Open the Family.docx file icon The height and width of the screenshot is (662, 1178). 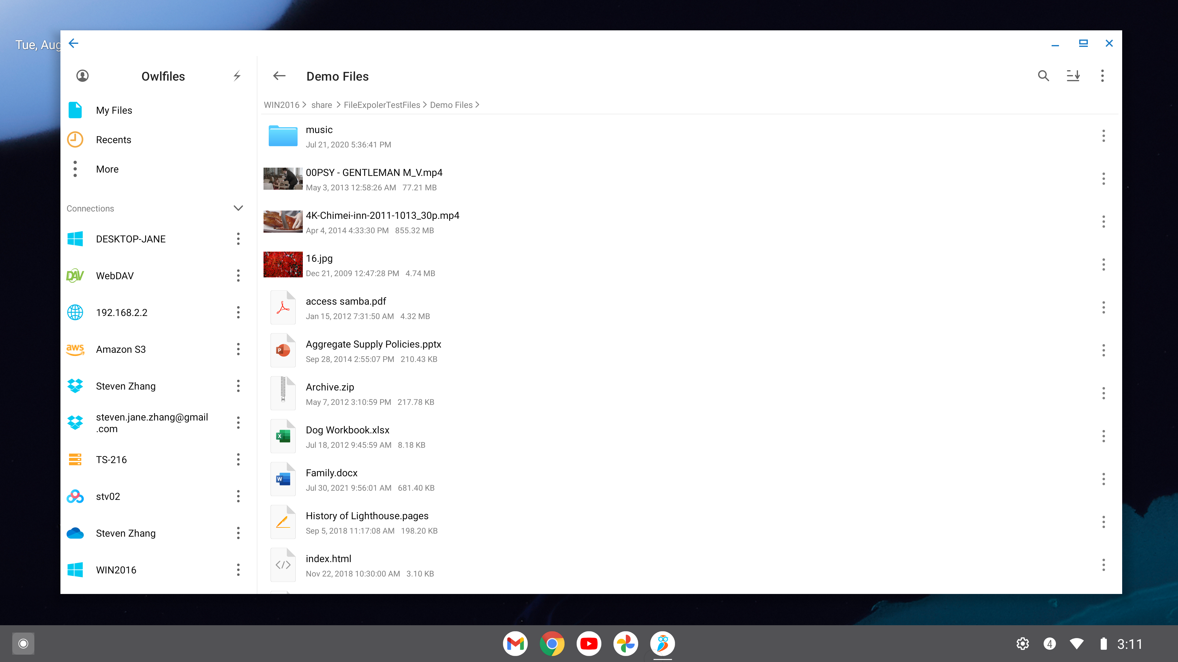point(283,479)
